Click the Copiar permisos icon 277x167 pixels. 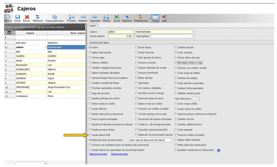point(54,19)
